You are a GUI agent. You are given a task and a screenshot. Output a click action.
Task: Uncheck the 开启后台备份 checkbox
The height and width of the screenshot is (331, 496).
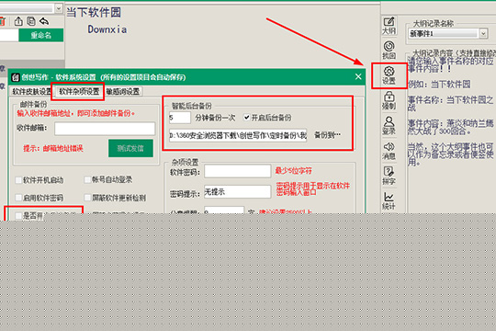coord(247,118)
